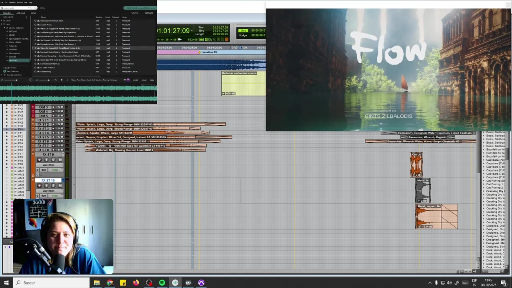Open Chrome from the Windows taskbar

coord(110,283)
